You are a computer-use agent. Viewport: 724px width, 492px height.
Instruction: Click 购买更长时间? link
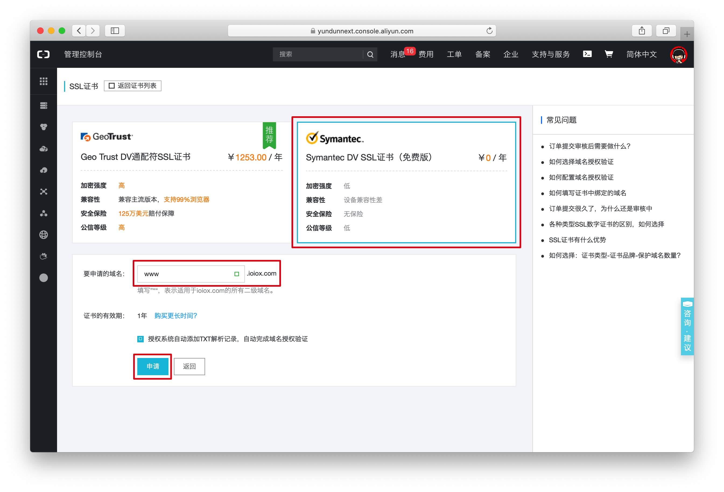(x=176, y=316)
